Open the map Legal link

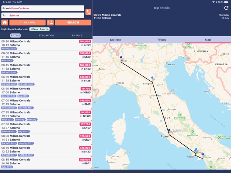97,167
